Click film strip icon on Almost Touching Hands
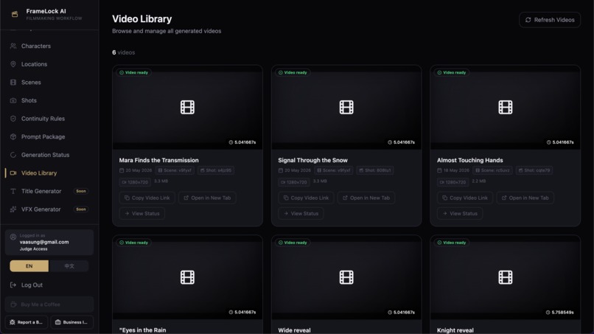This screenshot has height=334, width=594. [x=506, y=108]
